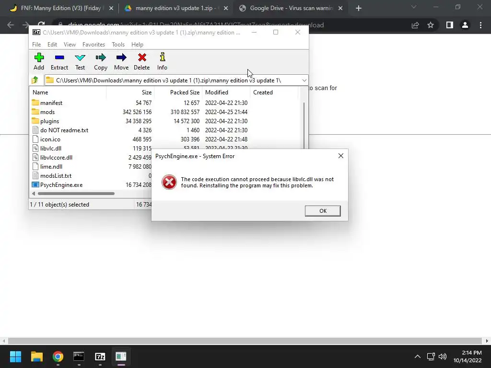Open Chrome tab search chevron

414,7
